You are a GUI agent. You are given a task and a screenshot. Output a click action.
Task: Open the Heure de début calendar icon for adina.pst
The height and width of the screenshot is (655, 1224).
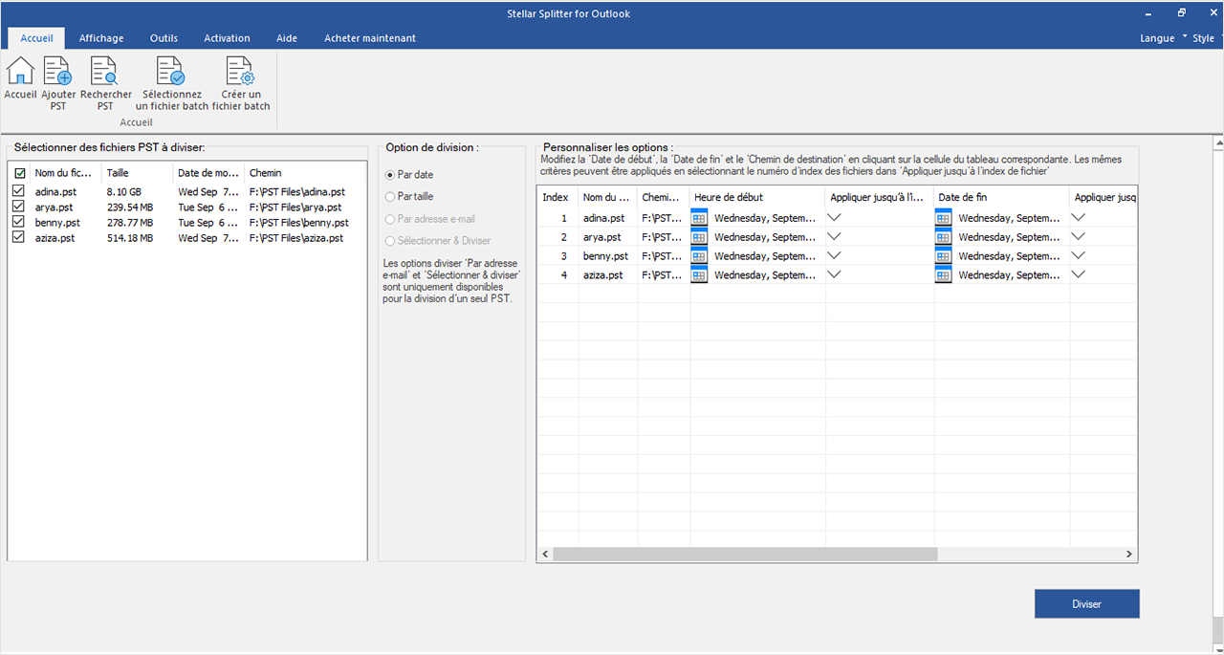699,218
